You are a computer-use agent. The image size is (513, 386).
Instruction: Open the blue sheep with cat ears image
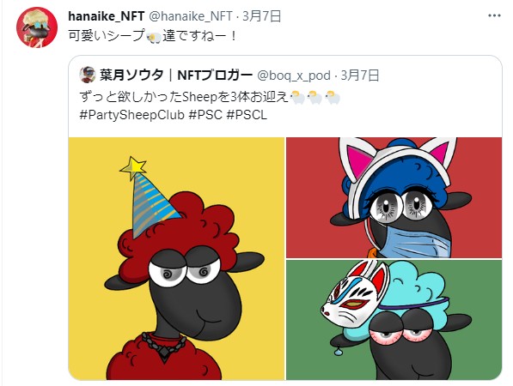click(394, 197)
